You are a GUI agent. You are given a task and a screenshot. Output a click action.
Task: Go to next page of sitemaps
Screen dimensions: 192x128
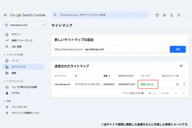[183, 93]
